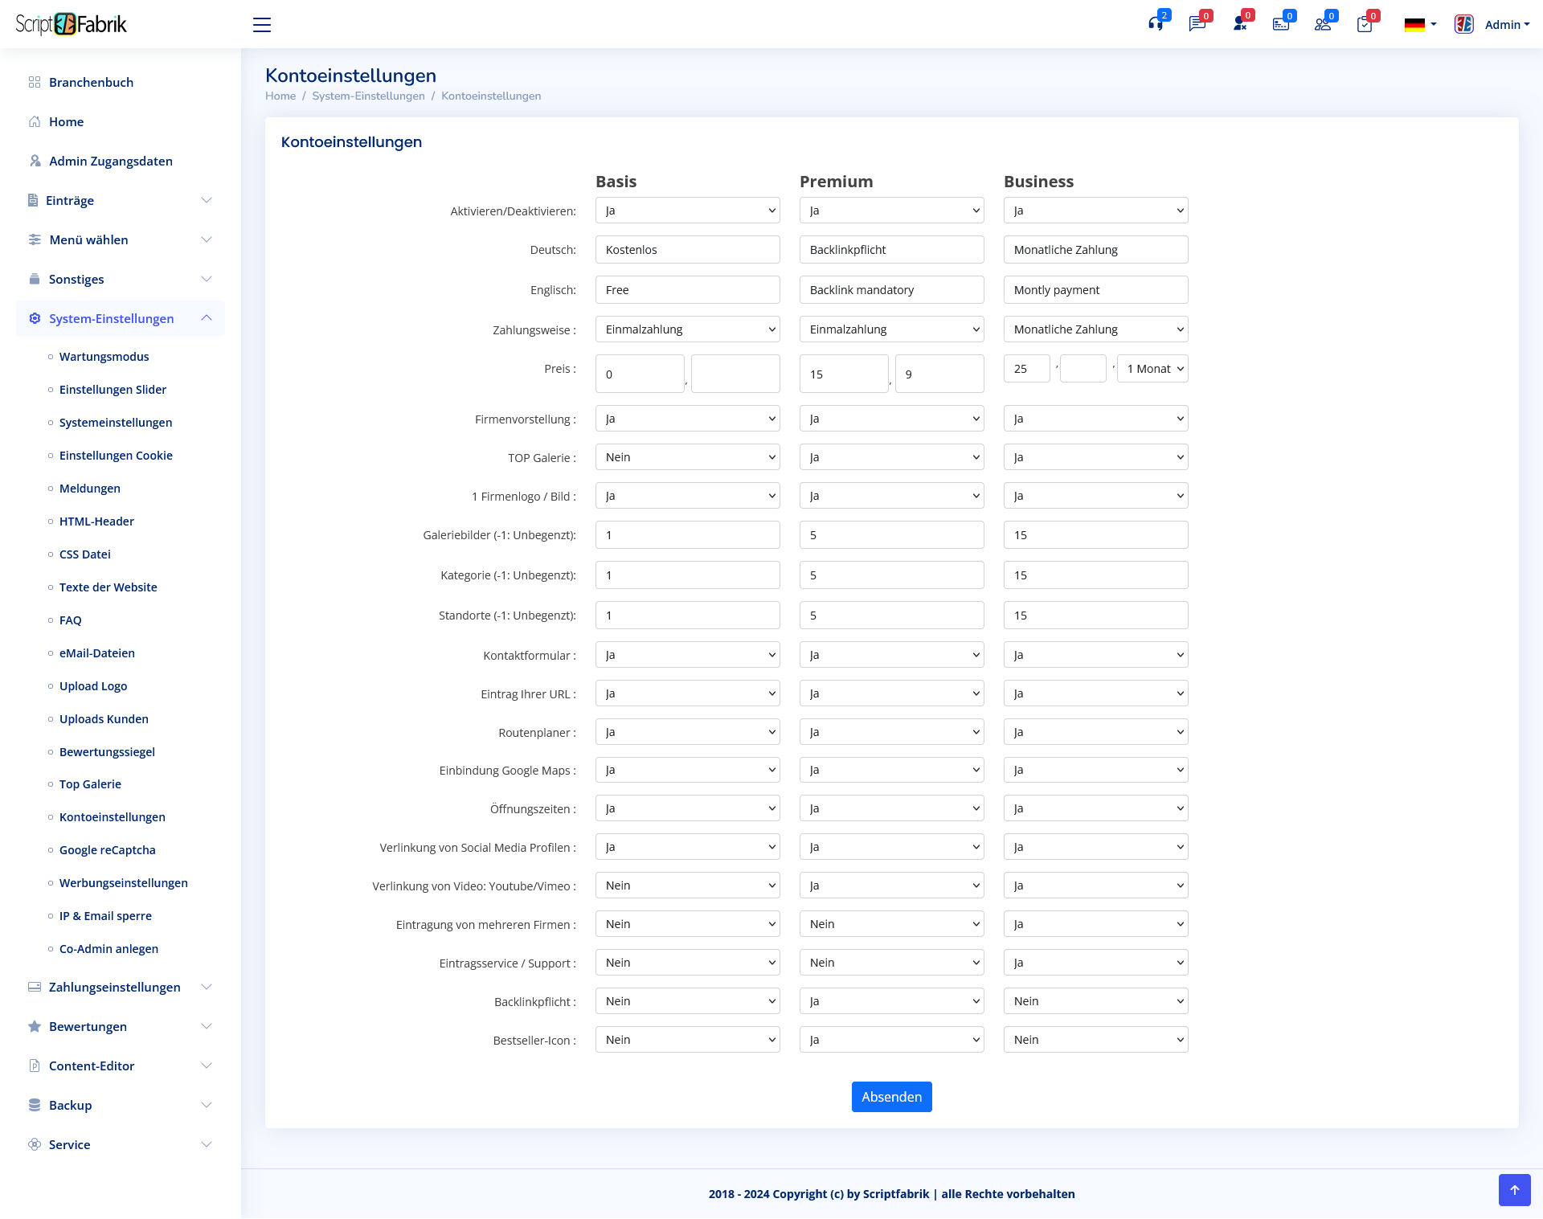Open Basis Aktivieren/Deaktivieren dropdown
Image resolution: width=1543 pixels, height=1219 pixels.
pyautogui.click(x=687, y=211)
